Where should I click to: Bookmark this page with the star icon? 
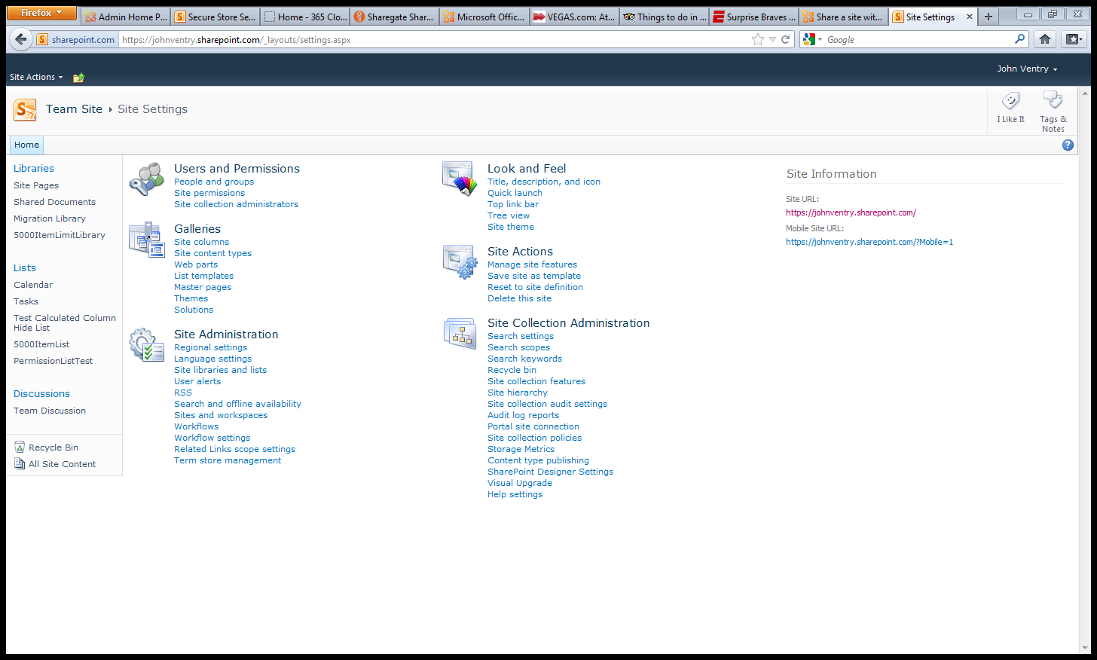(x=758, y=40)
